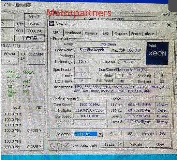
Task: Click the Validate button
Action: (x=136, y=145)
